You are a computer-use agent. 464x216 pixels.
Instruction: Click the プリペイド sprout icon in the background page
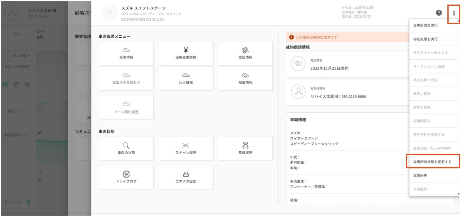tap(28, 203)
